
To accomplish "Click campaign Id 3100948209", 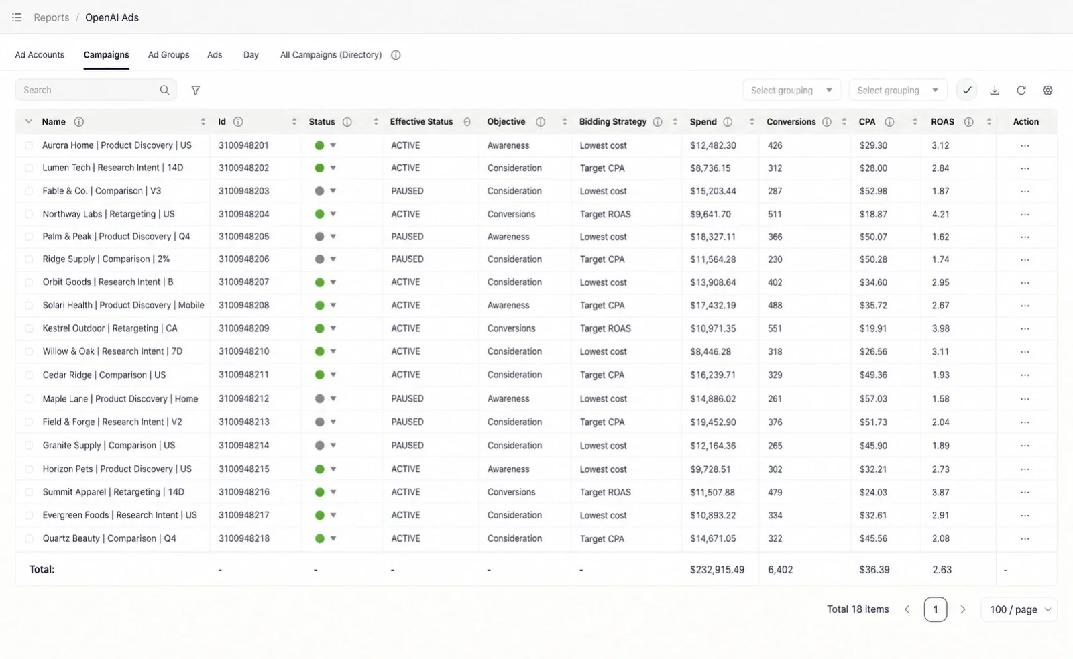I will click(243, 328).
